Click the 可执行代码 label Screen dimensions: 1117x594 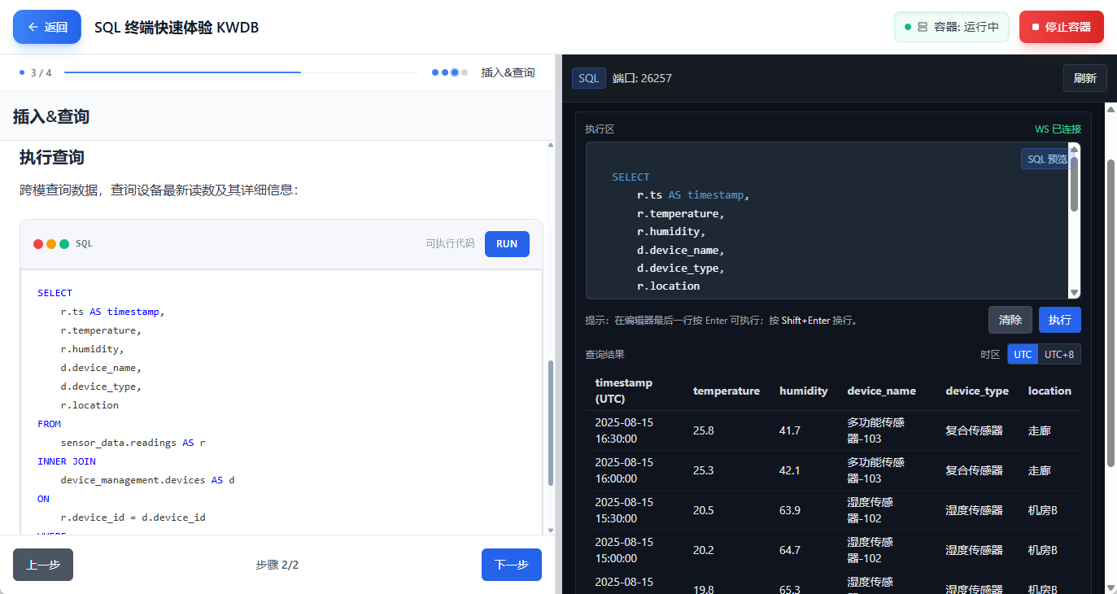point(450,243)
